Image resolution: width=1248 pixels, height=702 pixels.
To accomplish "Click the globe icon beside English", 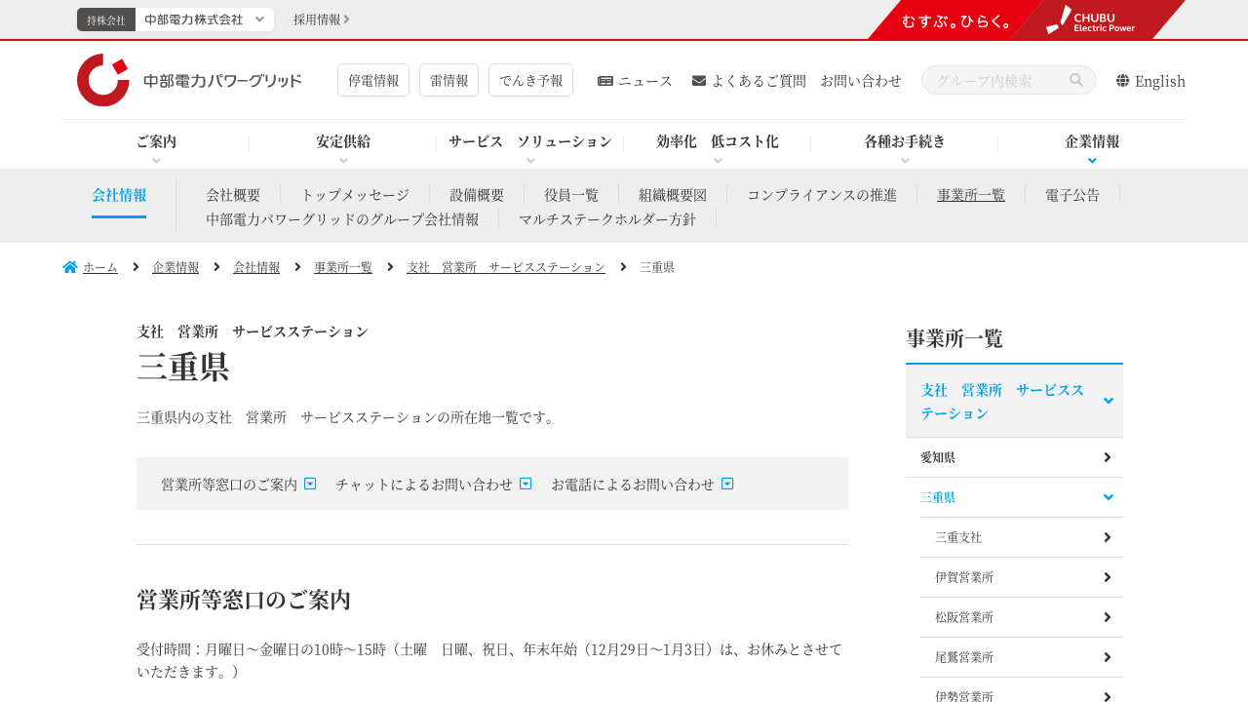I will (x=1123, y=81).
